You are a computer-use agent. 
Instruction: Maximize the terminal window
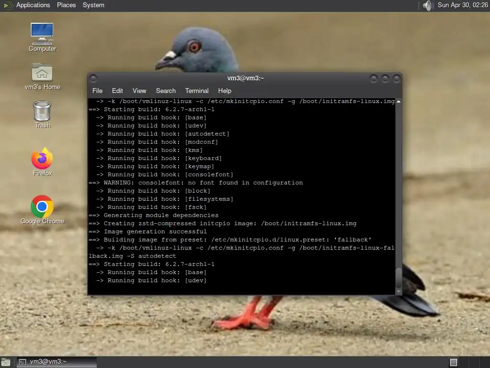coord(385,79)
